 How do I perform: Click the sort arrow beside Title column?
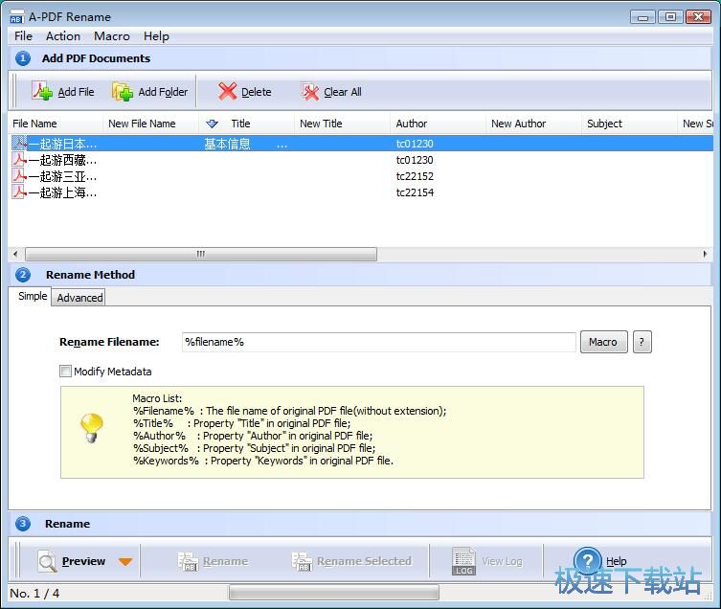pos(213,124)
